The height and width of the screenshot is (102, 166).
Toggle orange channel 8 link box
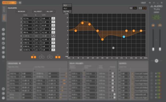click(x=32, y=57)
